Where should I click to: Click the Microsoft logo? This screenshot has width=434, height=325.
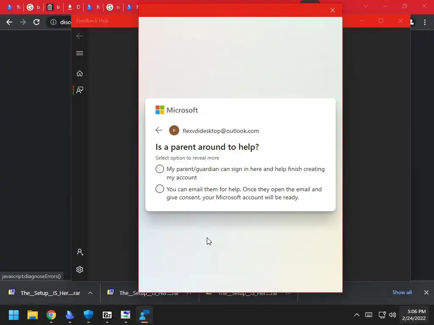(x=177, y=110)
